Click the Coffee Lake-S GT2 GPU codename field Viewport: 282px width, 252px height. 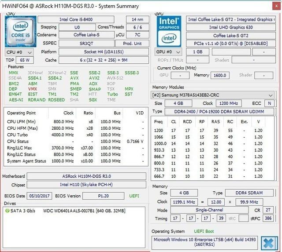(231, 36)
